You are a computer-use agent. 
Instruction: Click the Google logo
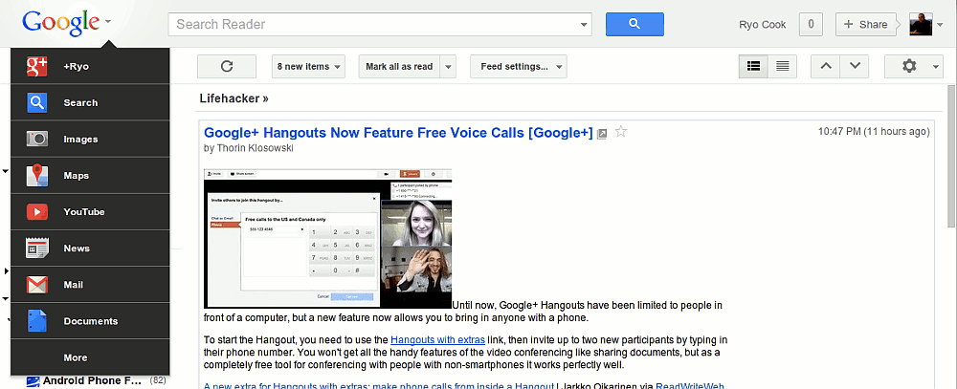click(60, 23)
